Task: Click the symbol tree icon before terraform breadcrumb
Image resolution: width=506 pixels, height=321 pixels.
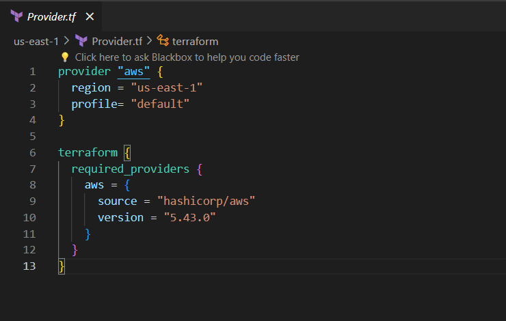Action: click(x=163, y=40)
